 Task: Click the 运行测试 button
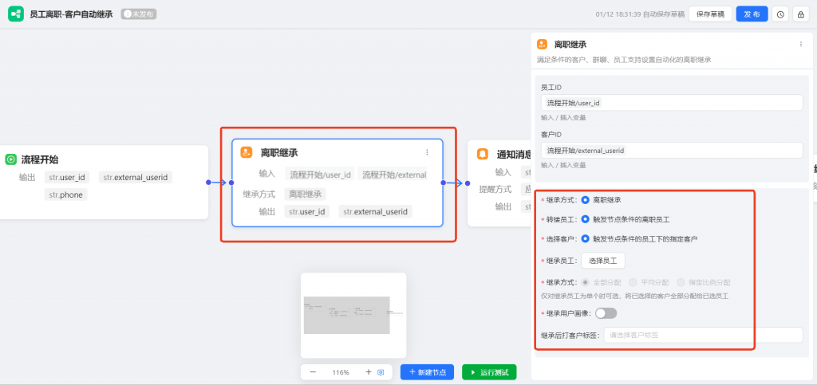tap(489, 372)
